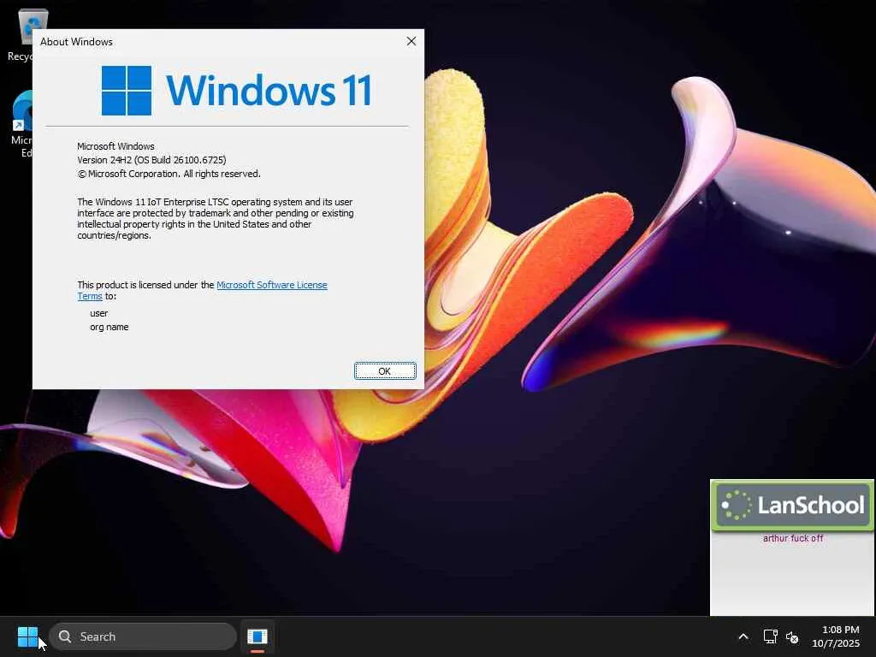Open the network status tray icon

pyautogui.click(x=770, y=636)
